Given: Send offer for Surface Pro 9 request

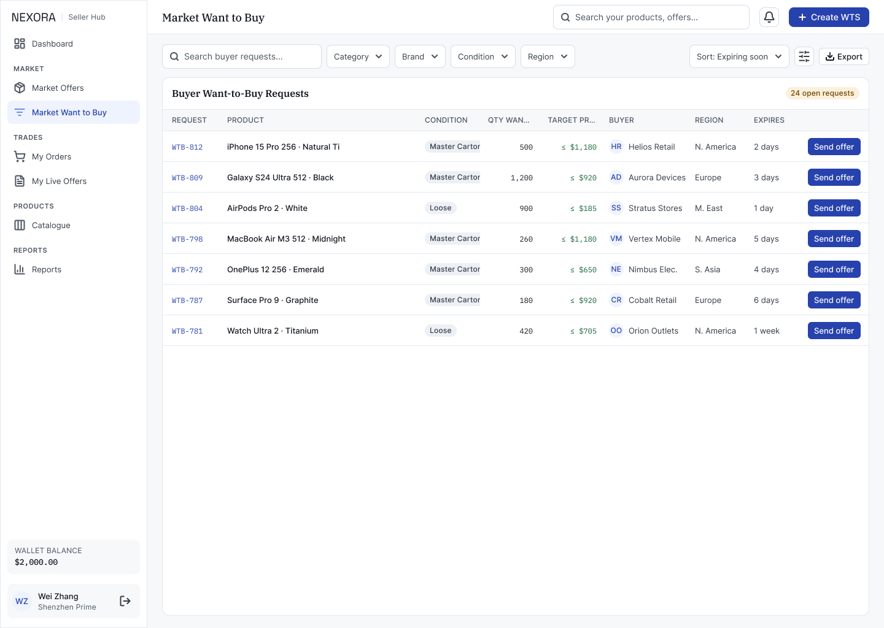Looking at the screenshot, I should coord(834,300).
